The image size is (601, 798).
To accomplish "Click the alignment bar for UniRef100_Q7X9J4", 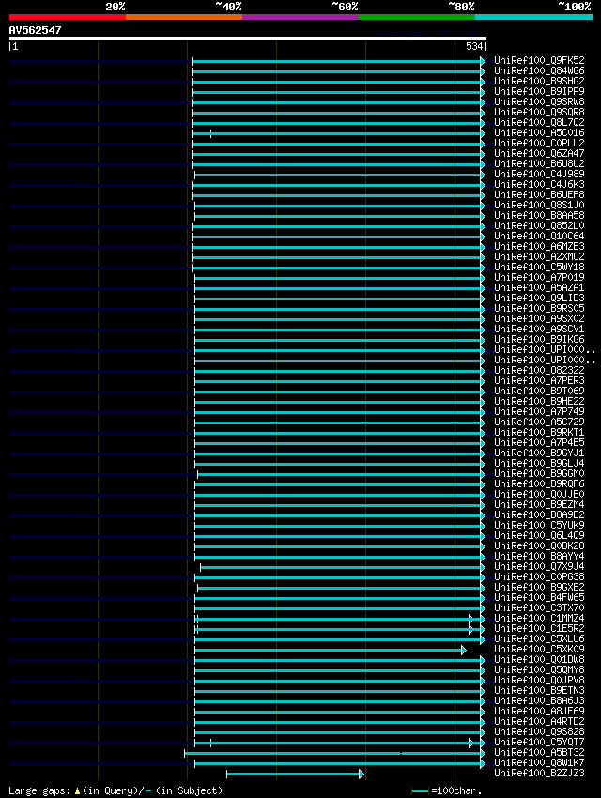I will (x=343, y=567).
